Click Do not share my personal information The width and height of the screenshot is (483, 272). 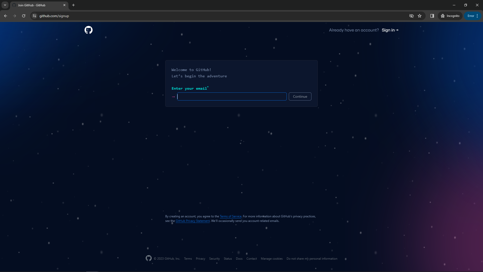[x=312, y=259]
